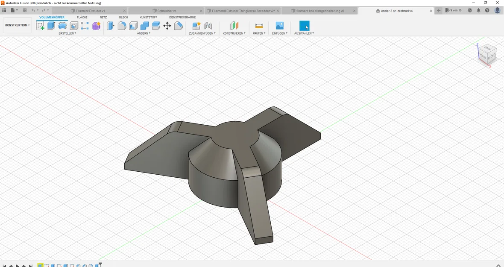Launch the Measure tool under Prüfen

(x=258, y=26)
